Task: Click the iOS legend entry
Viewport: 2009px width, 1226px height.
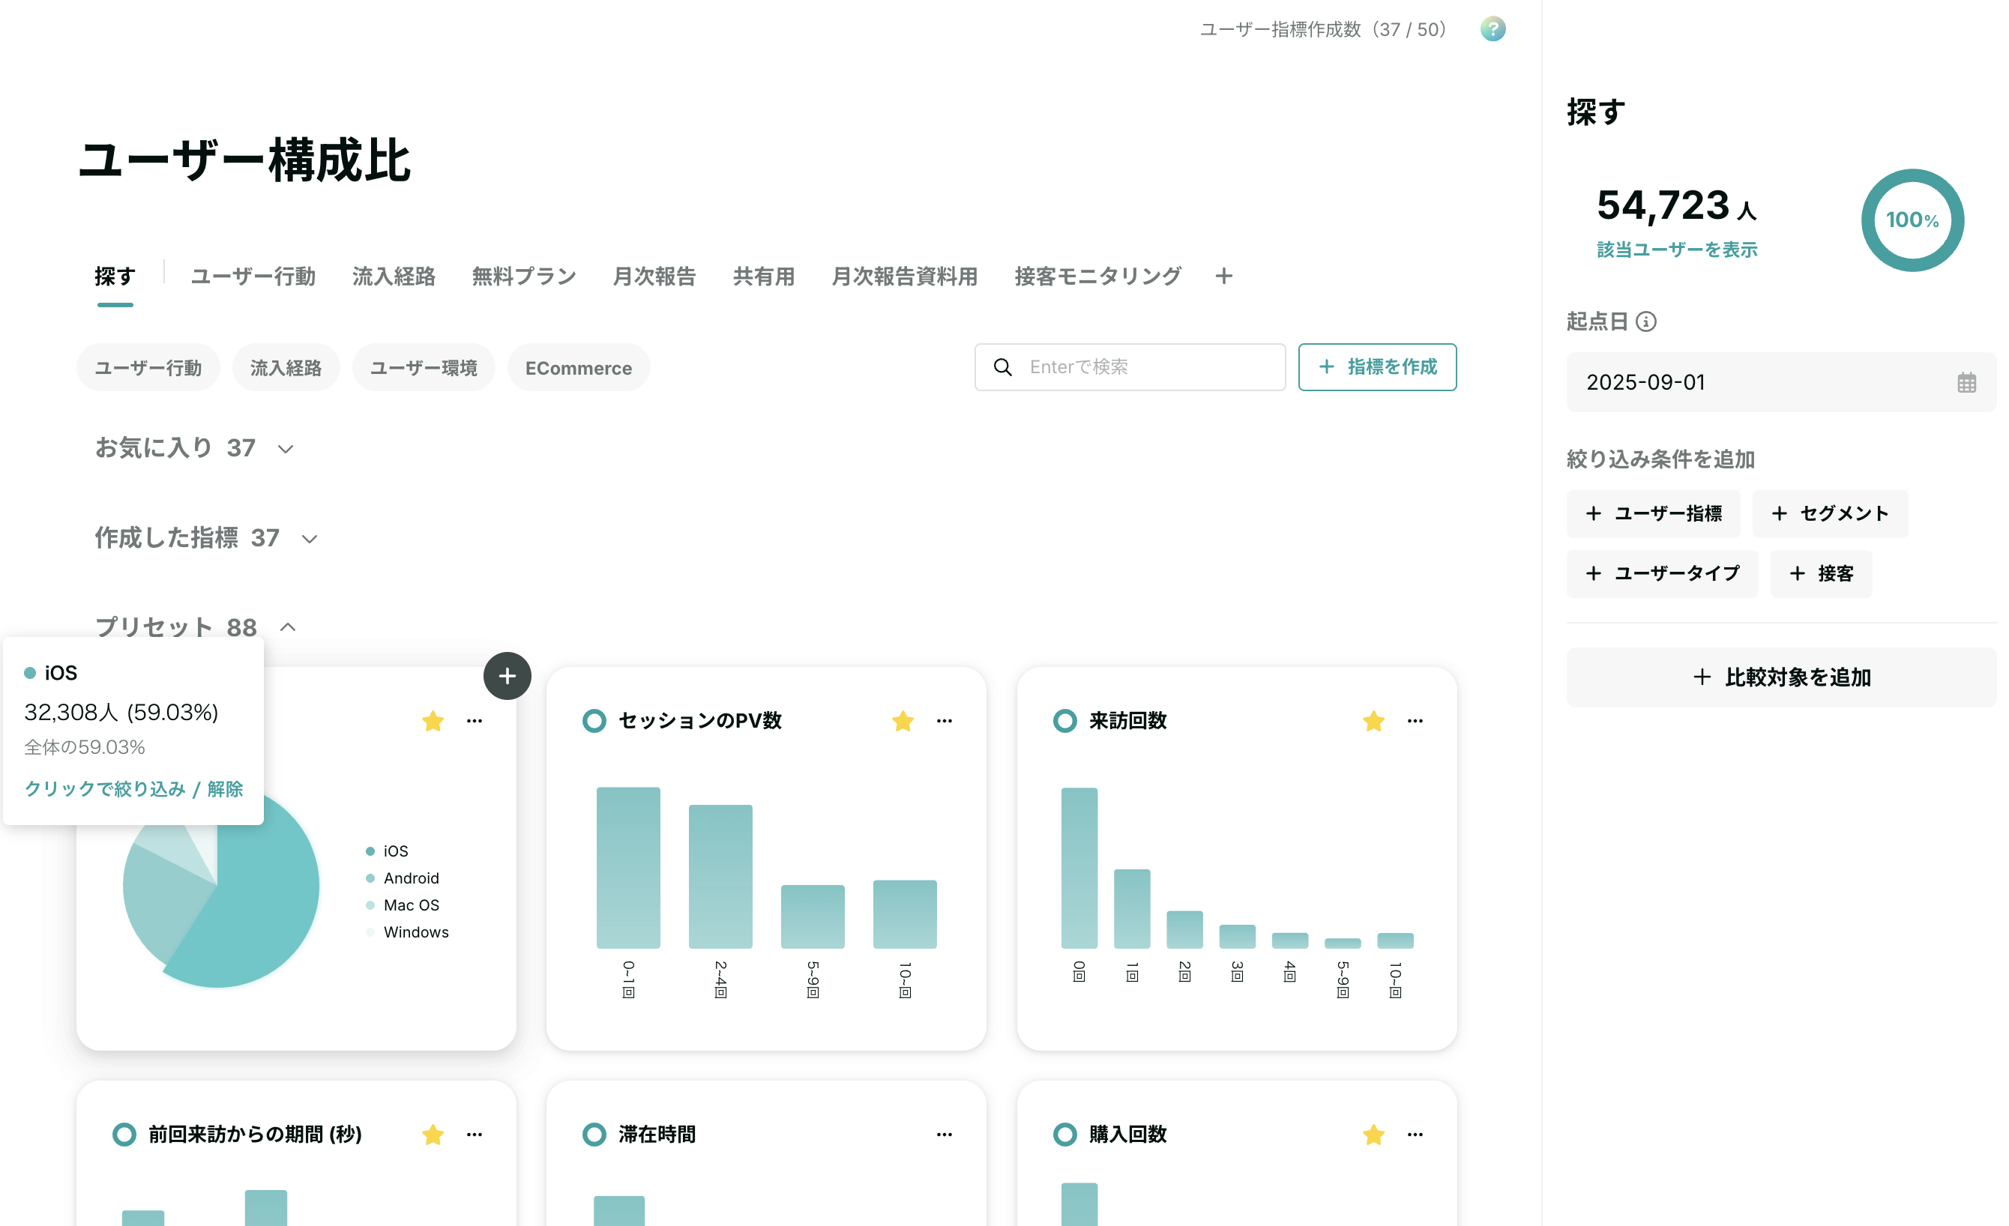Action: (x=388, y=851)
